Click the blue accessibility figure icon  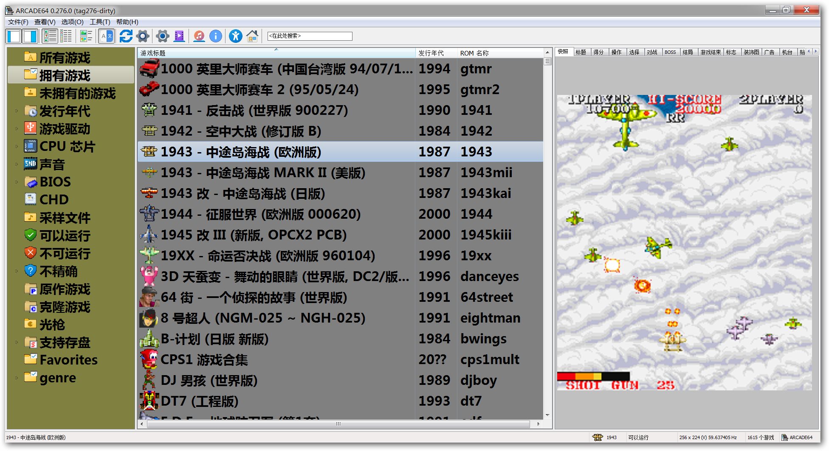point(235,36)
